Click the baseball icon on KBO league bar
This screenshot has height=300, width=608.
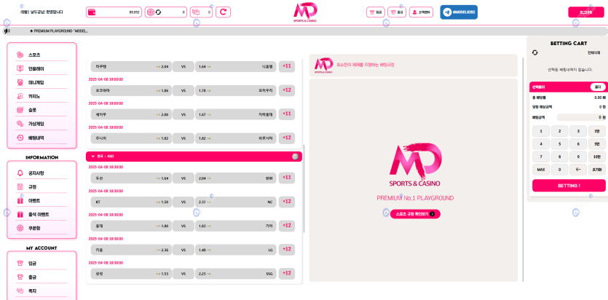pos(296,157)
